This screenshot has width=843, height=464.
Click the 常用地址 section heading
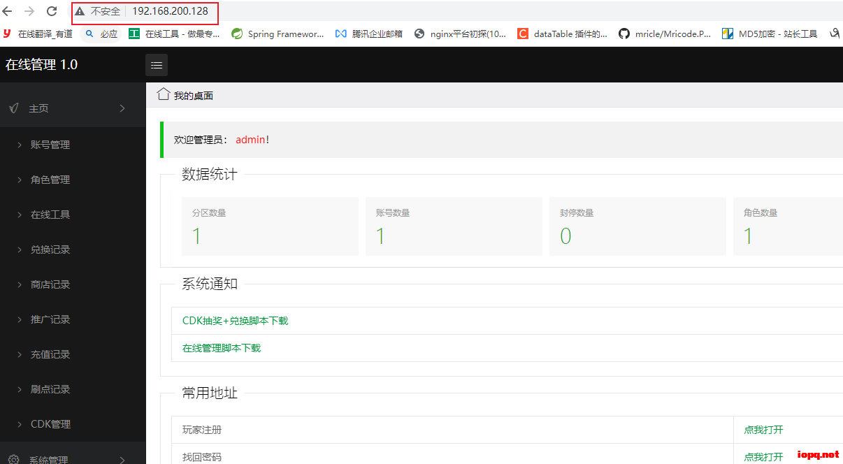210,393
